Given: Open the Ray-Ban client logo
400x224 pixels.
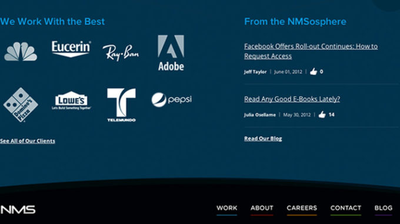Looking at the screenshot, I should coord(121,53).
